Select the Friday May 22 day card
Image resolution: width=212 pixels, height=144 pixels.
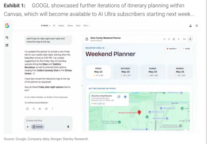[98, 72]
